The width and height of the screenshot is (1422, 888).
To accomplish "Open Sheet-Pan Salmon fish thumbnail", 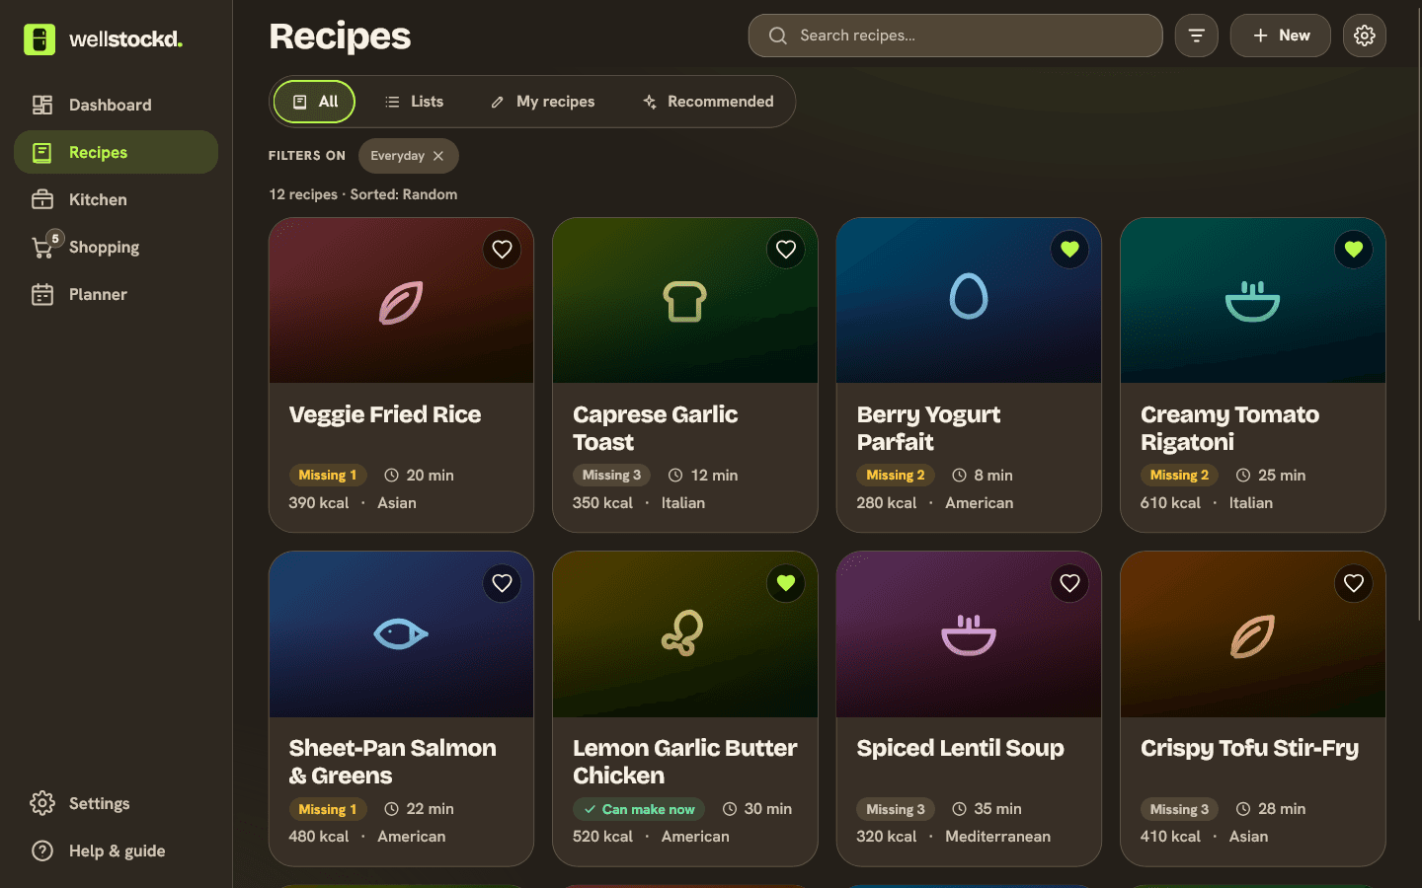I will coord(401,634).
